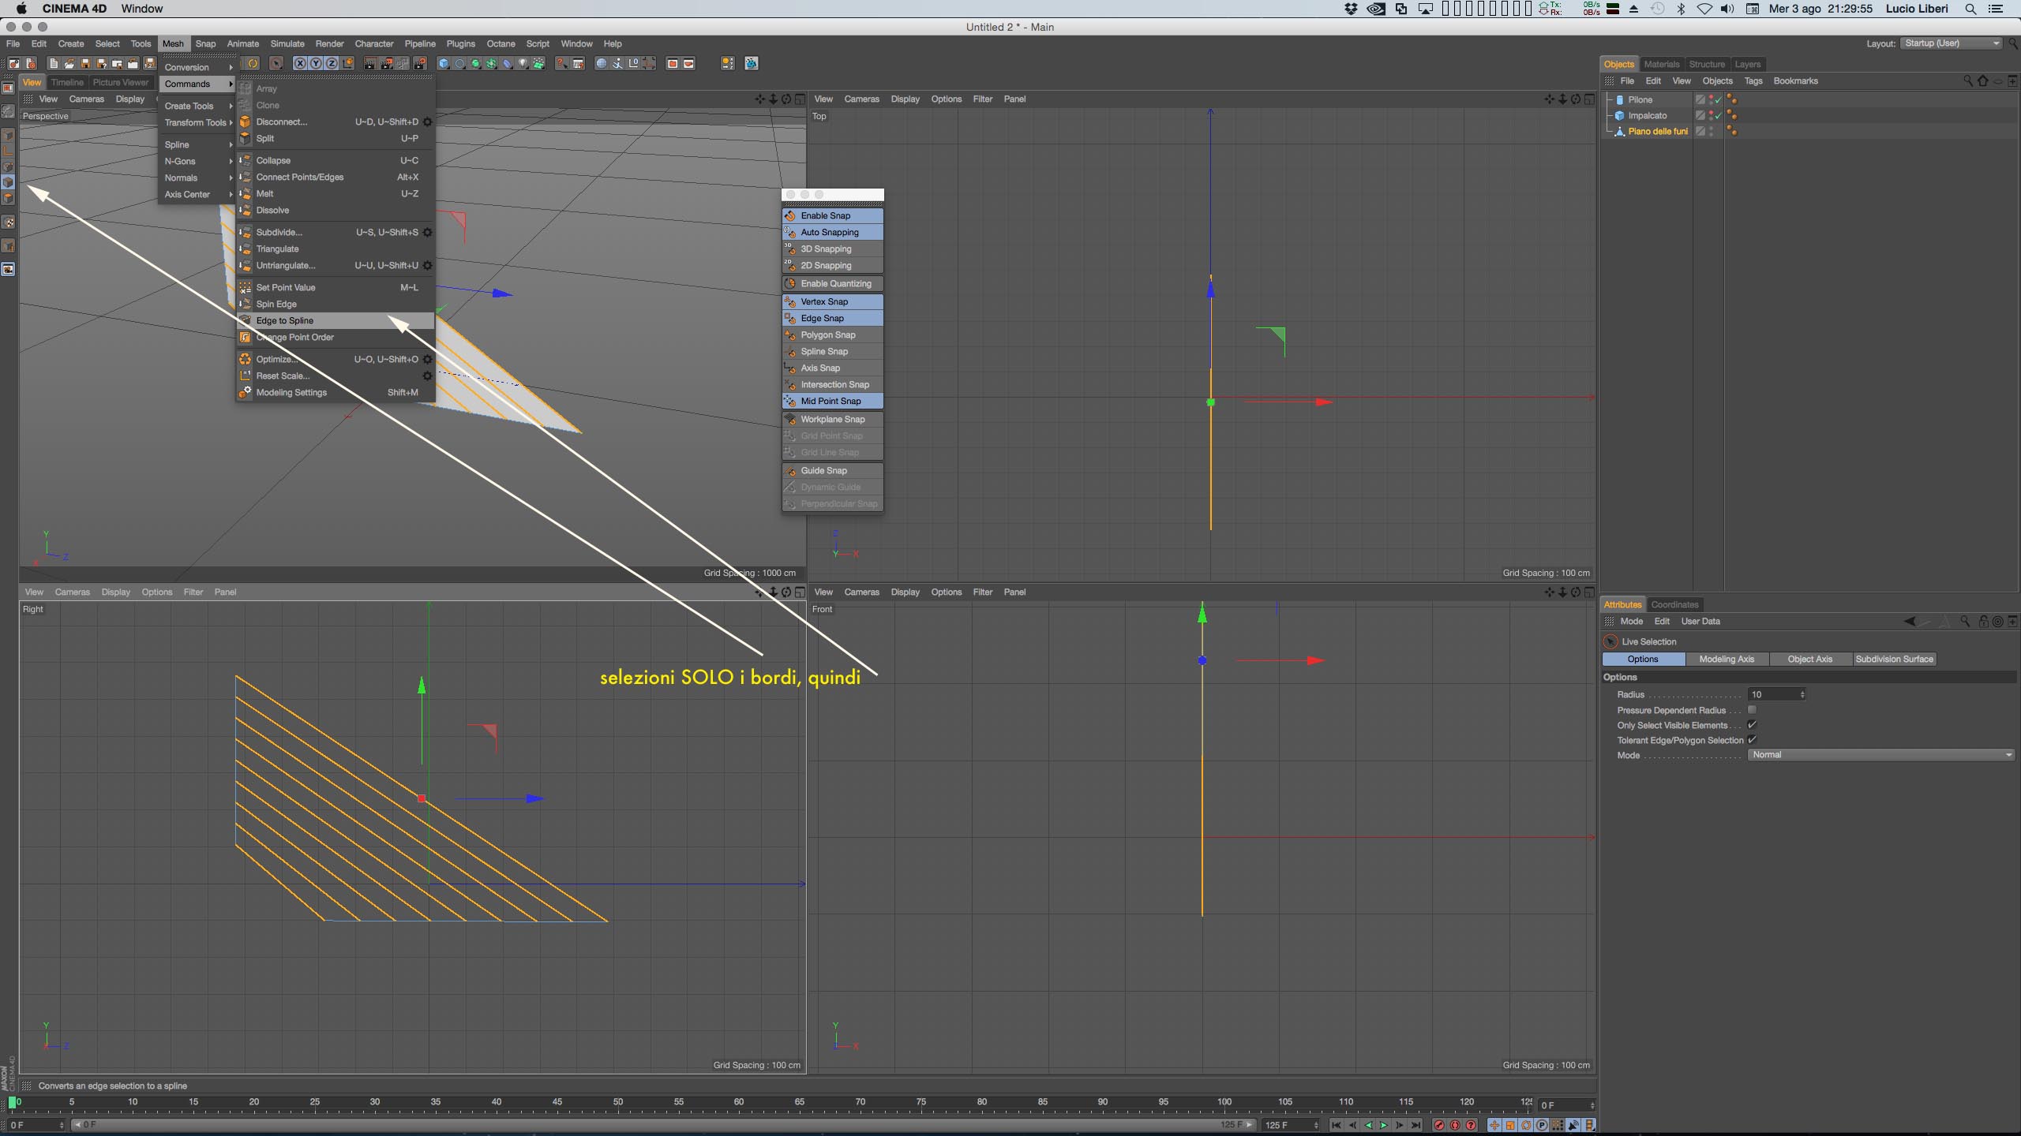Open the selection Mode dropdown set to Normal
Screen dimensions: 2021x1136
(x=1880, y=755)
